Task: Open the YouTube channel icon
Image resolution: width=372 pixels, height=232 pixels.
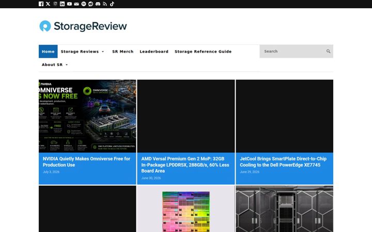Action: 69,4
